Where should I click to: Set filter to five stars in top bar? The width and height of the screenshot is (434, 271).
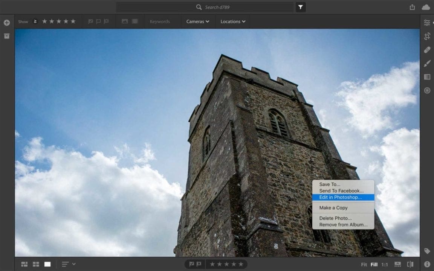(x=73, y=21)
